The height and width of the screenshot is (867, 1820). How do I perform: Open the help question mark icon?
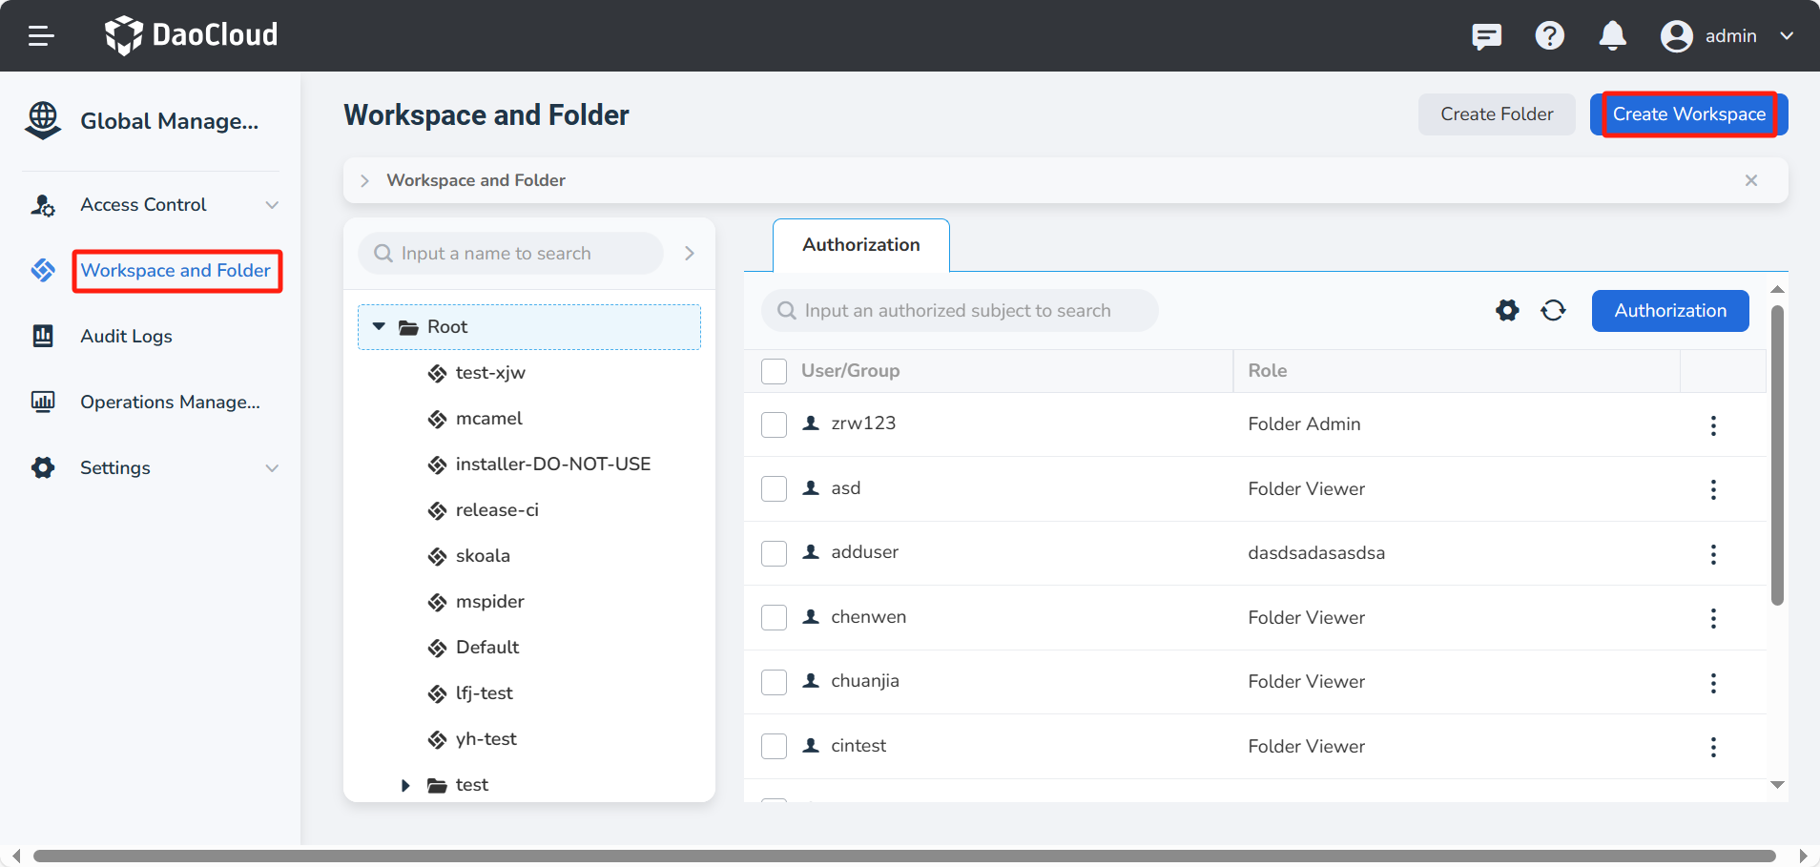pos(1549,35)
